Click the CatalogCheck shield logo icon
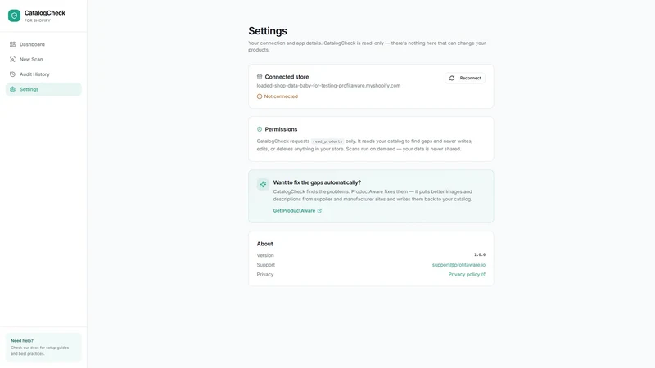 click(14, 16)
